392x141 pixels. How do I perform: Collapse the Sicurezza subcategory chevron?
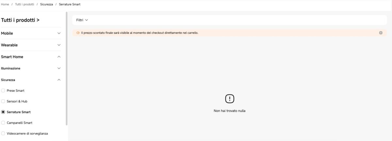click(x=59, y=80)
